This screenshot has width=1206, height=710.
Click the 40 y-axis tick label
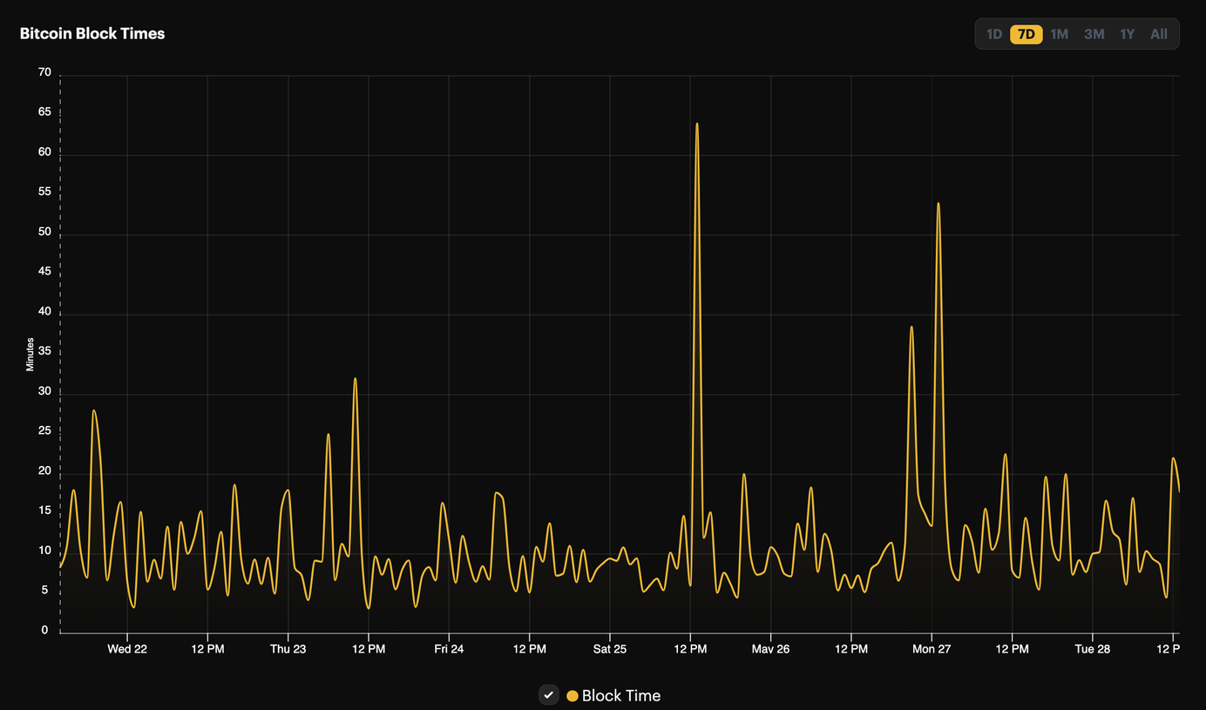pos(44,312)
